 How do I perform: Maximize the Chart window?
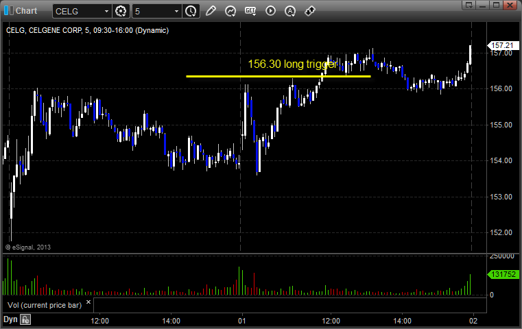tap(496, 5)
